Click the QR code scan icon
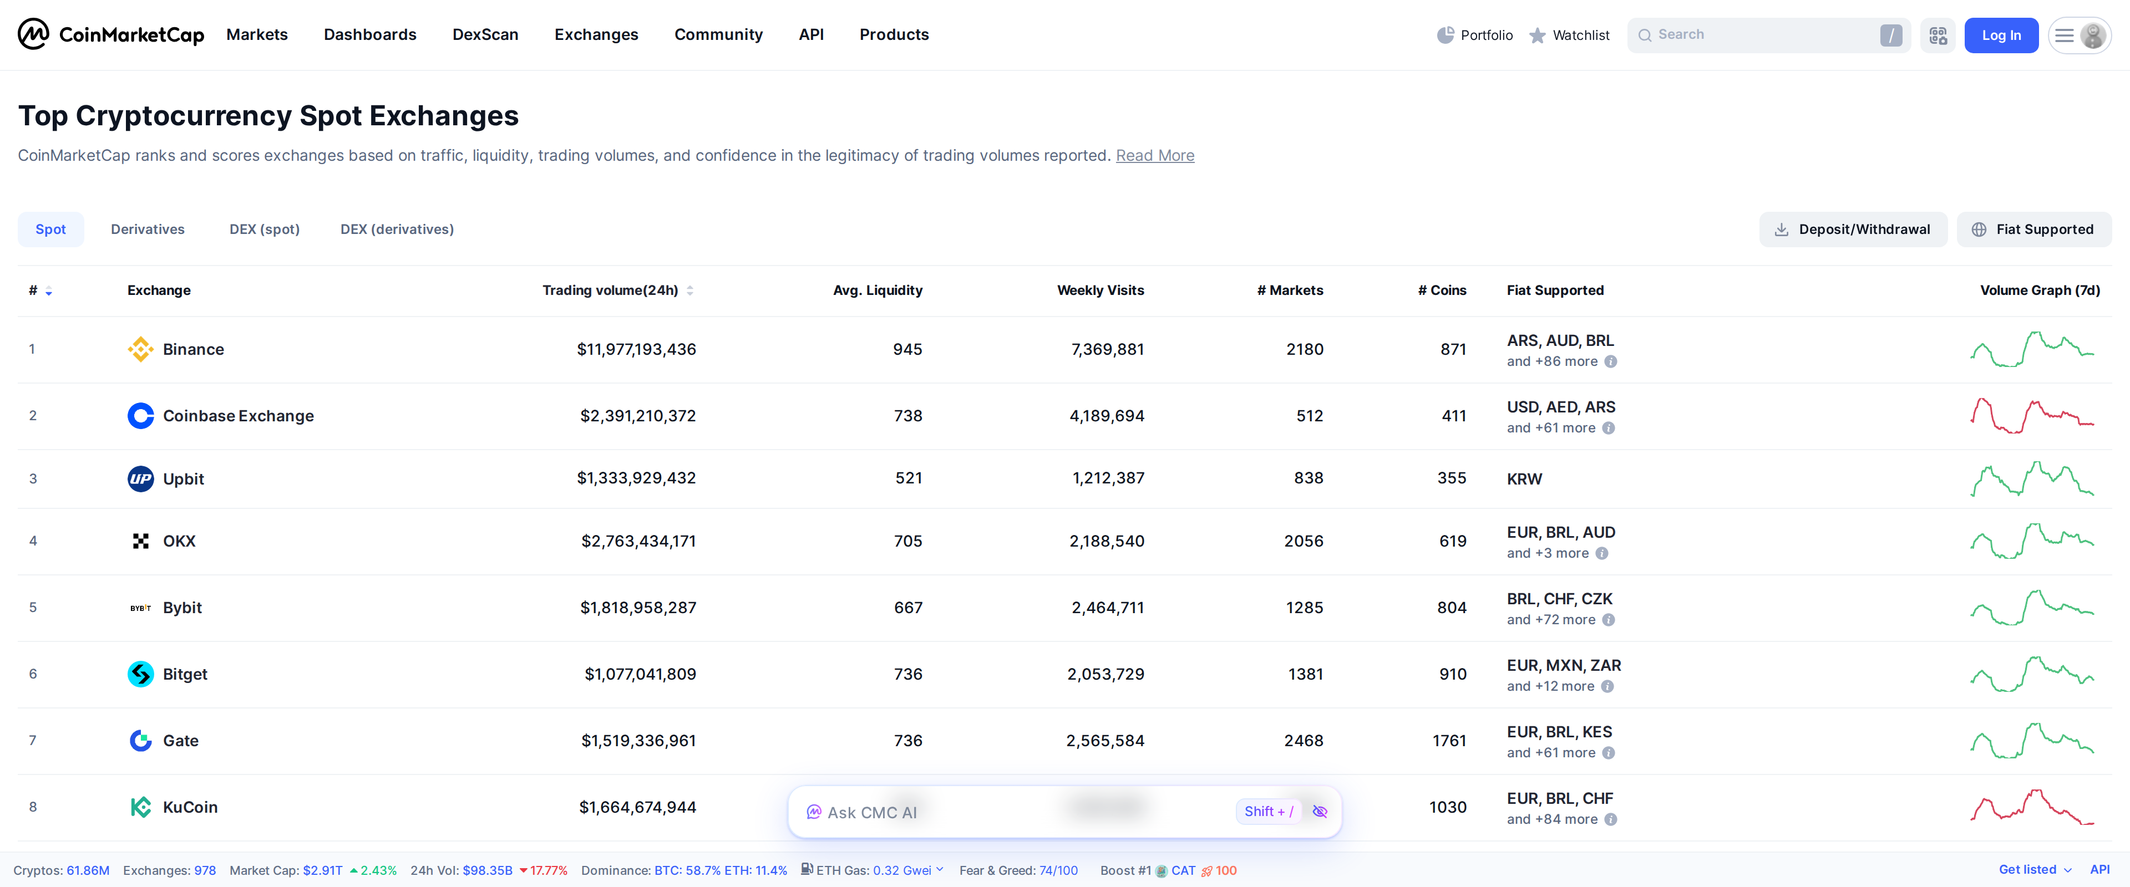 click(1938, 35)
